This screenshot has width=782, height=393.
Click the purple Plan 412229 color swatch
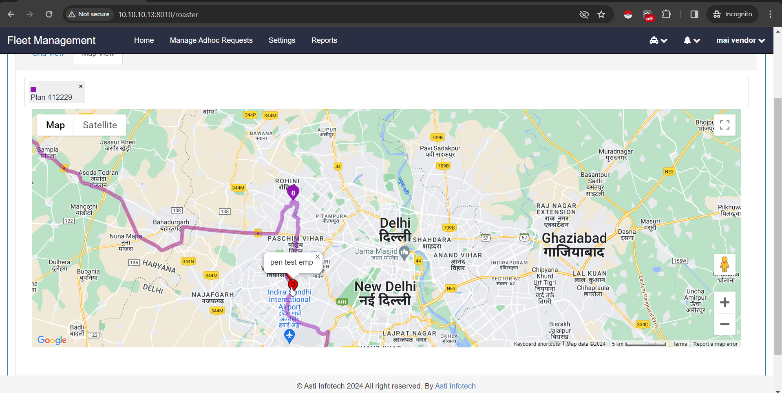33,89
